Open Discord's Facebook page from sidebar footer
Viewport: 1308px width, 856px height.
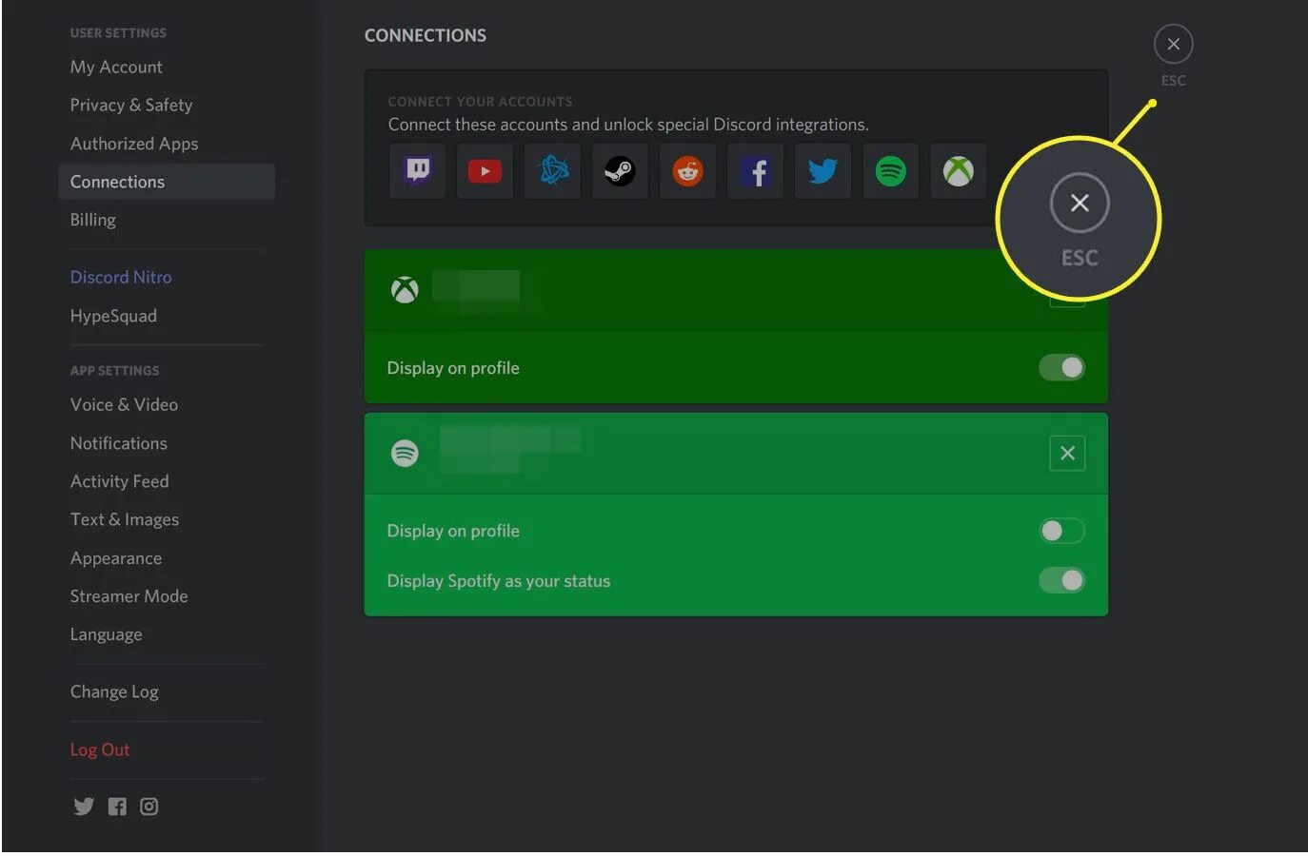[117, 807]
